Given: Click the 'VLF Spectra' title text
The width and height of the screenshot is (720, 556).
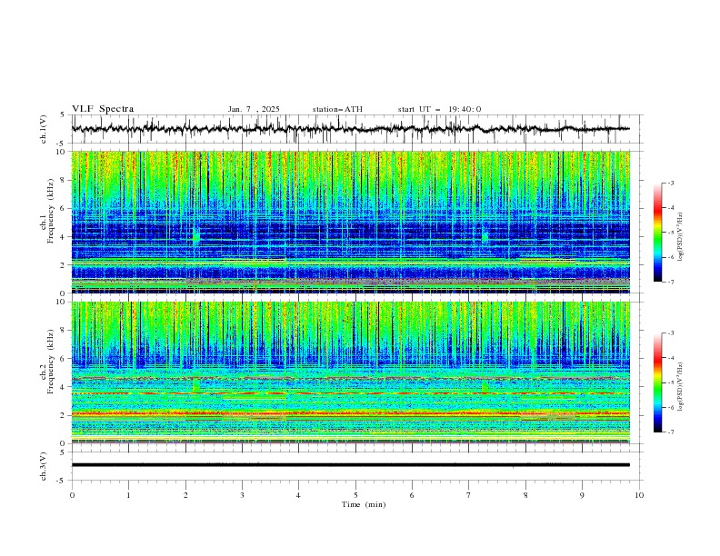Looking at the screenshot, I should pyautogui.click(x=103, y=109).
